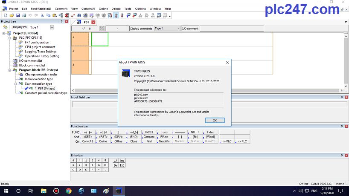The image size is (349, 196).
Task: Click the Paste clipboard toolbar icon
Action: (x=55, y=15)
